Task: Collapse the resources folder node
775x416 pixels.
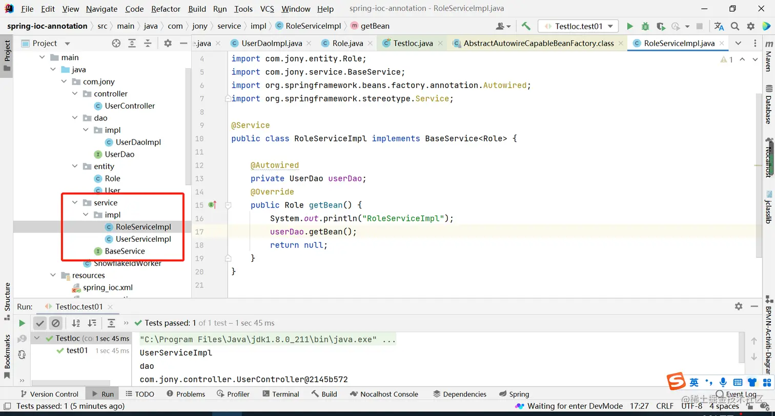Action: 53,276
